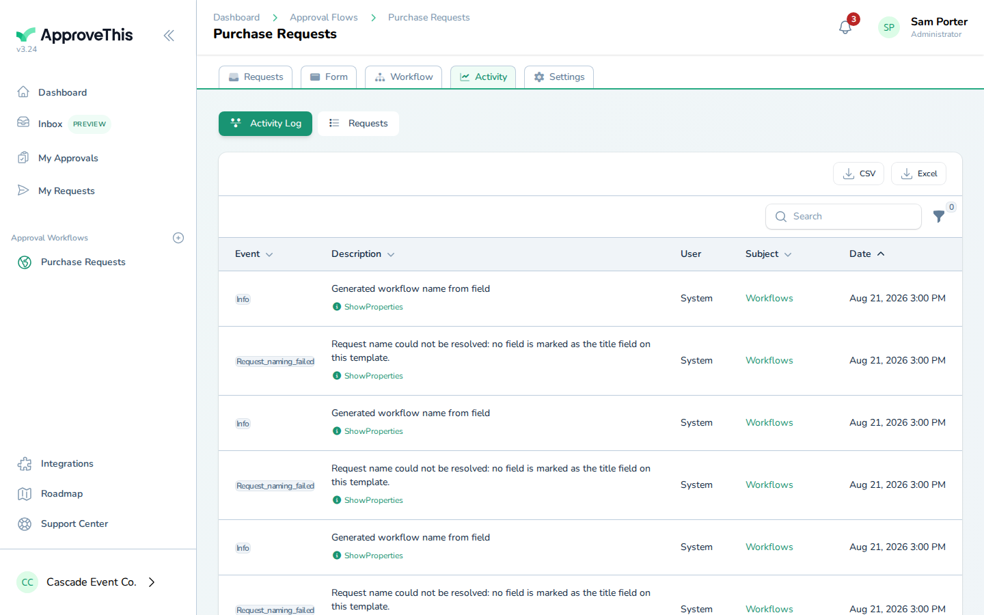Export activity to Excel
984x615 pixels.
pyautogui.click(x=918, y=174)
